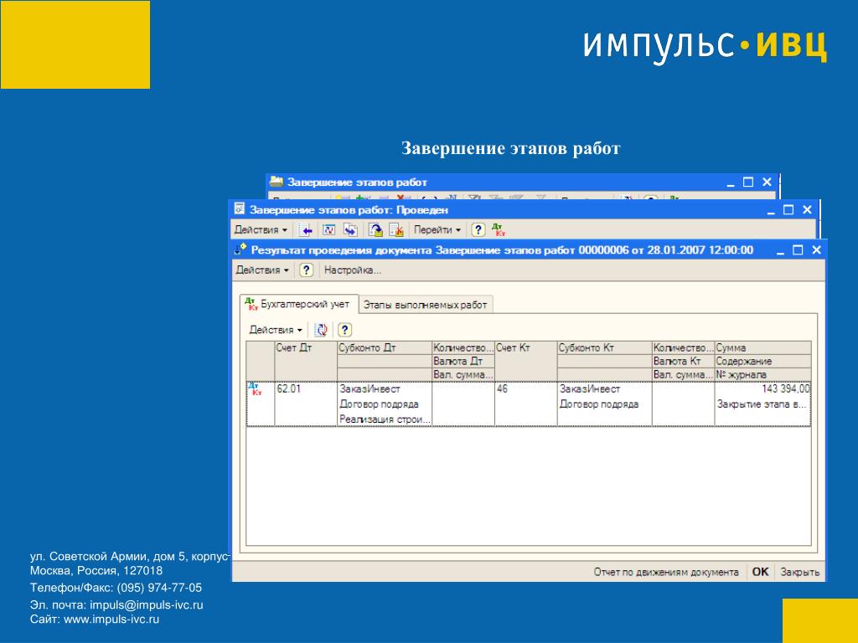Open help in the Проведен document toolbar
The image size is (858, 643).
478,230
